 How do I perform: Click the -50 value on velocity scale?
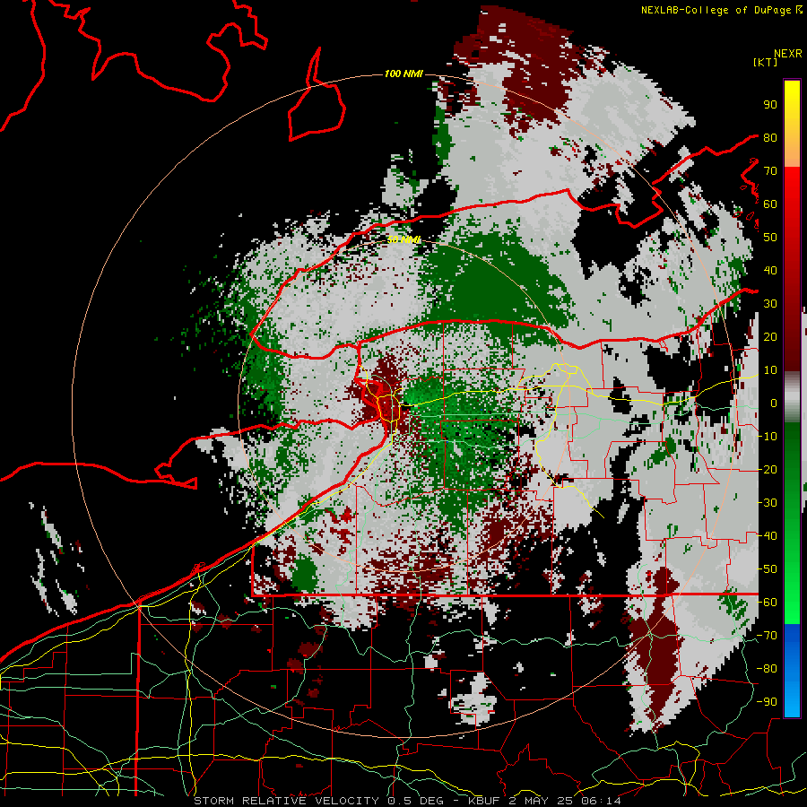[767, 569]
